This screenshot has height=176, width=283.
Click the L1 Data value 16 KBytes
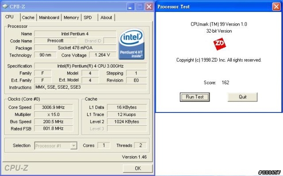(x=127, y=108)
